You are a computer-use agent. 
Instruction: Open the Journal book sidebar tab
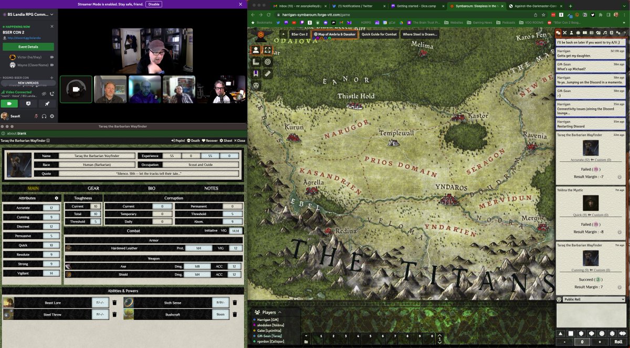pos(585,32)
